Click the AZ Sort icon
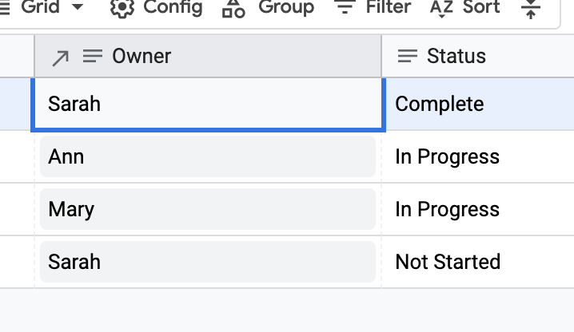Screen dimensions: 574x332 [x=441, y=8]
